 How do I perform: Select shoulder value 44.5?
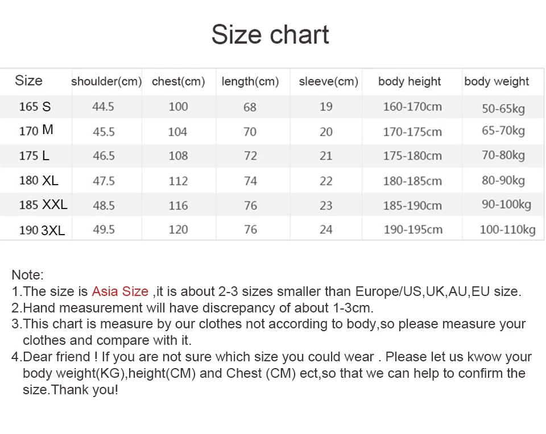(103, 107)
